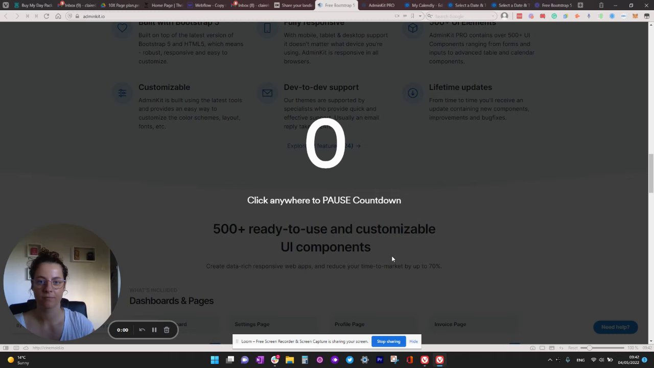Toggle the Vivaldi side panel

click(6, 348)
